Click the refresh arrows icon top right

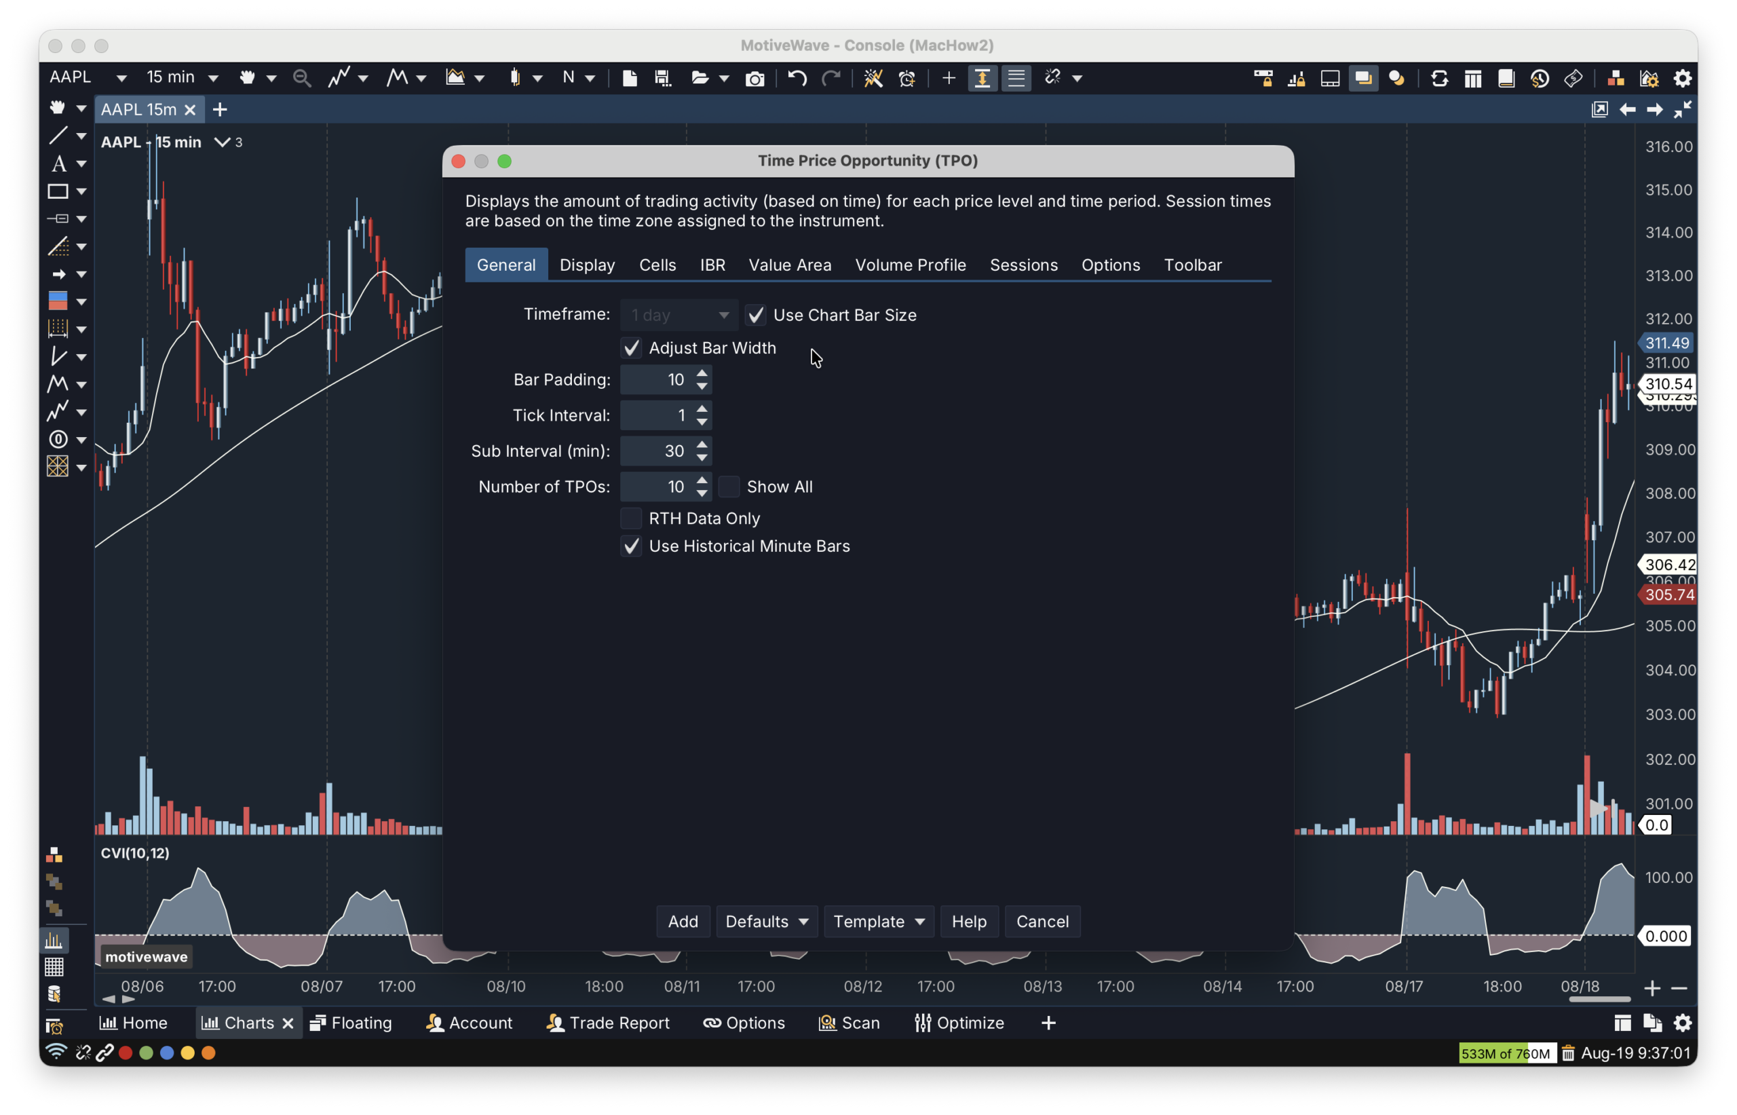(x=1439, y=78)
